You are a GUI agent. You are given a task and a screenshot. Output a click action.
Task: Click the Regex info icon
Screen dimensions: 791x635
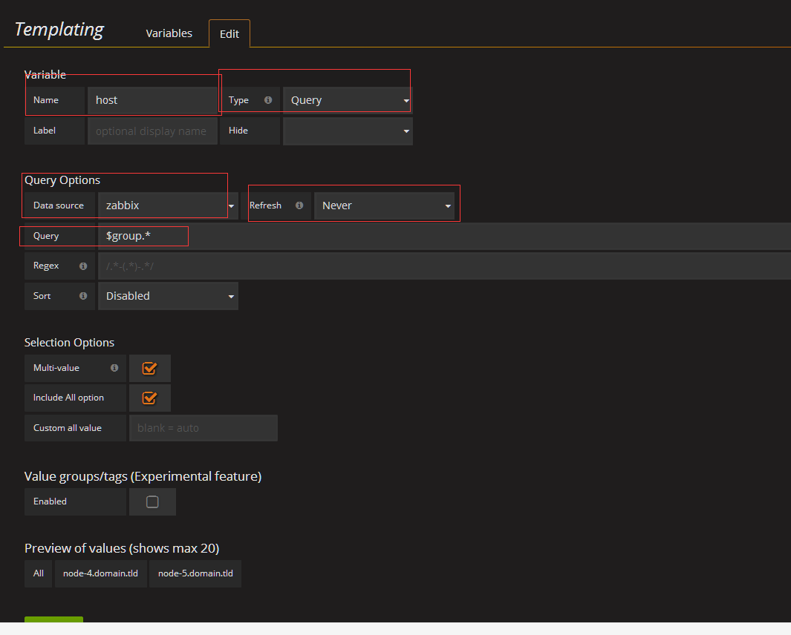tap(83, 266)
